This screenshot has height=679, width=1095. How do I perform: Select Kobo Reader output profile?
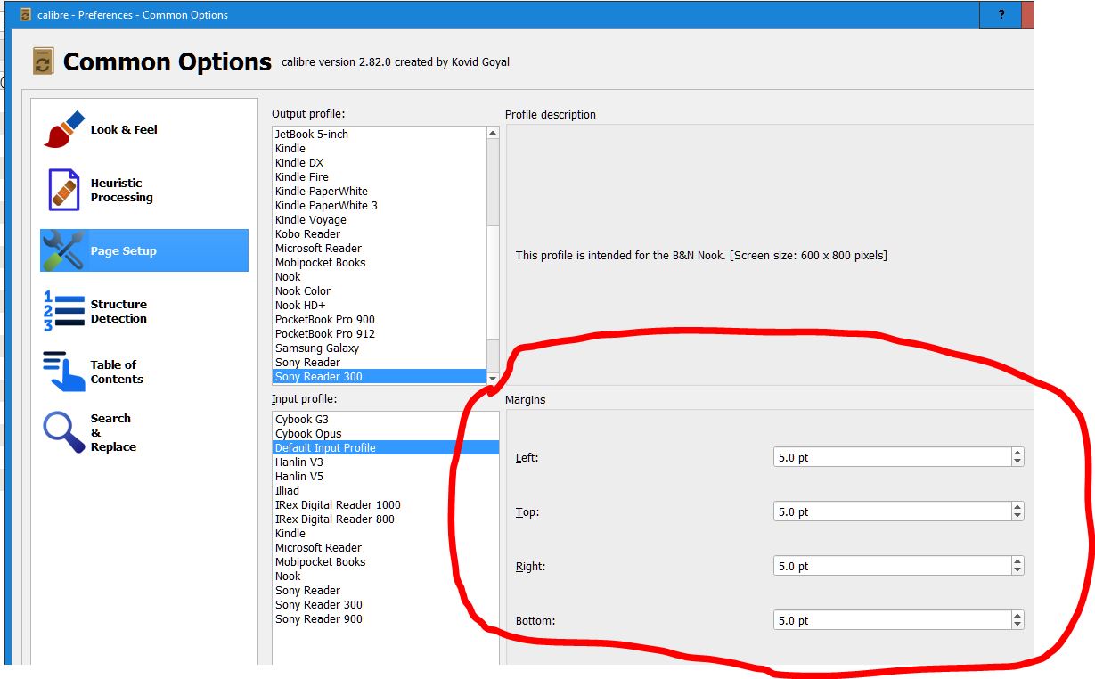(x=379, y=233)
